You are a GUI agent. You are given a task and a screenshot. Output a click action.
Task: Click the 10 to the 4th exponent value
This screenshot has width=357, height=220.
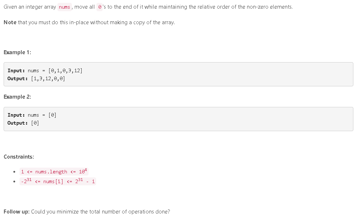(x=83, y=171)
